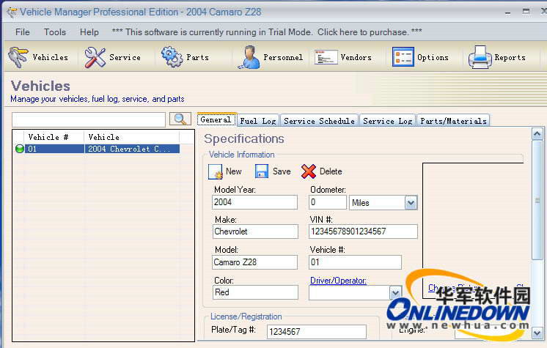Click the Model Year field containing 2004
The image size is (547, 348).
(x=254, y=202)
